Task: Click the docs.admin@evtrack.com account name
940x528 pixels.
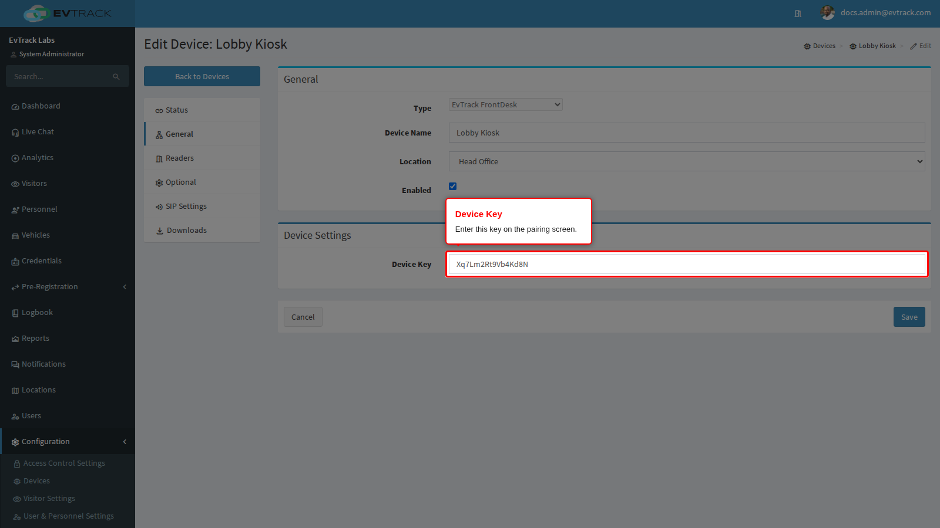Action: (885, 12)
